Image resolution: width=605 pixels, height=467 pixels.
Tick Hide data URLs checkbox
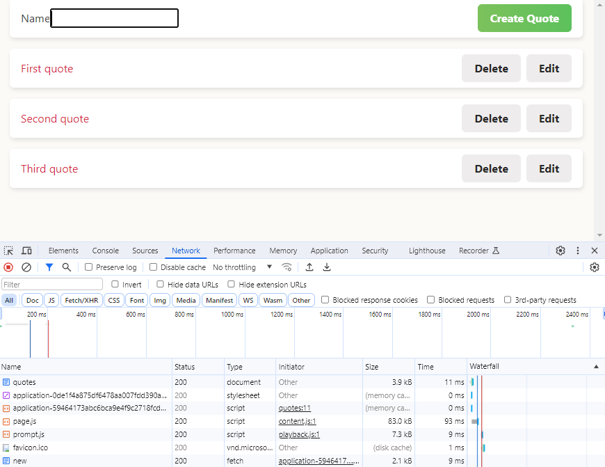160,284
